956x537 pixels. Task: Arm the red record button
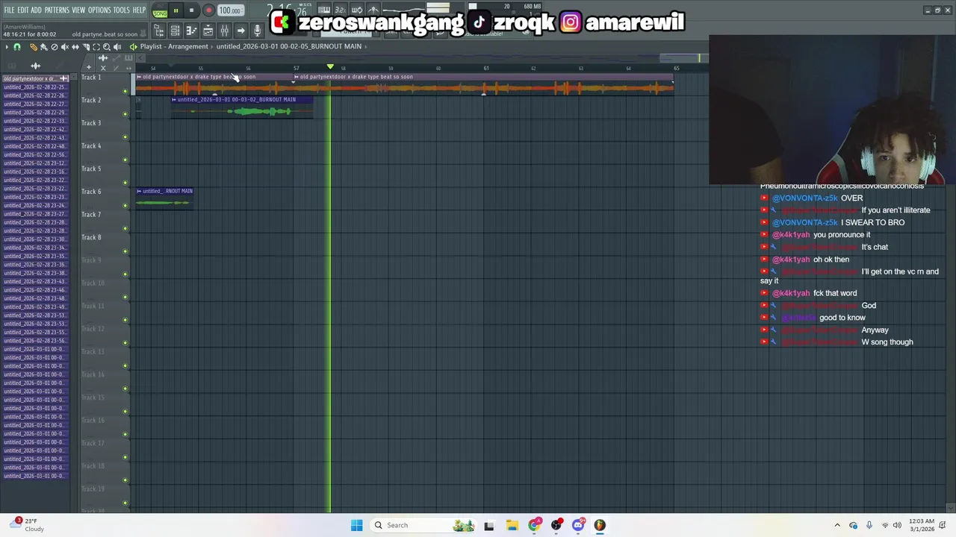208,10
